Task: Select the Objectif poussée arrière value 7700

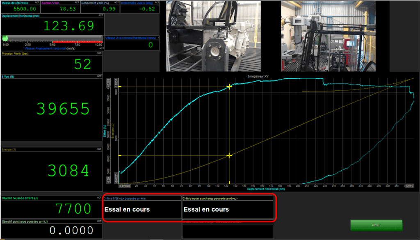Action: tap(74, 208)
